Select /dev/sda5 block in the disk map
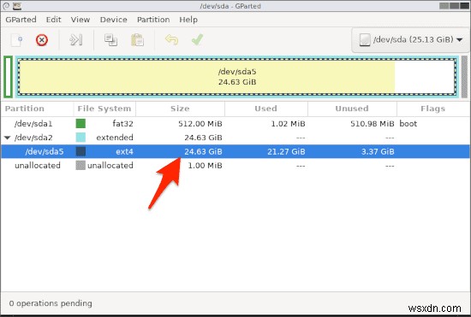471x317 pixels. [x=237, y=77]
